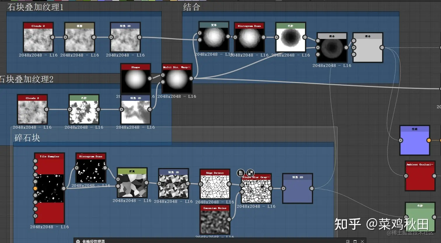Select the Clouds 2 node in 石块叠加纹理2 frame

point(32,109)
